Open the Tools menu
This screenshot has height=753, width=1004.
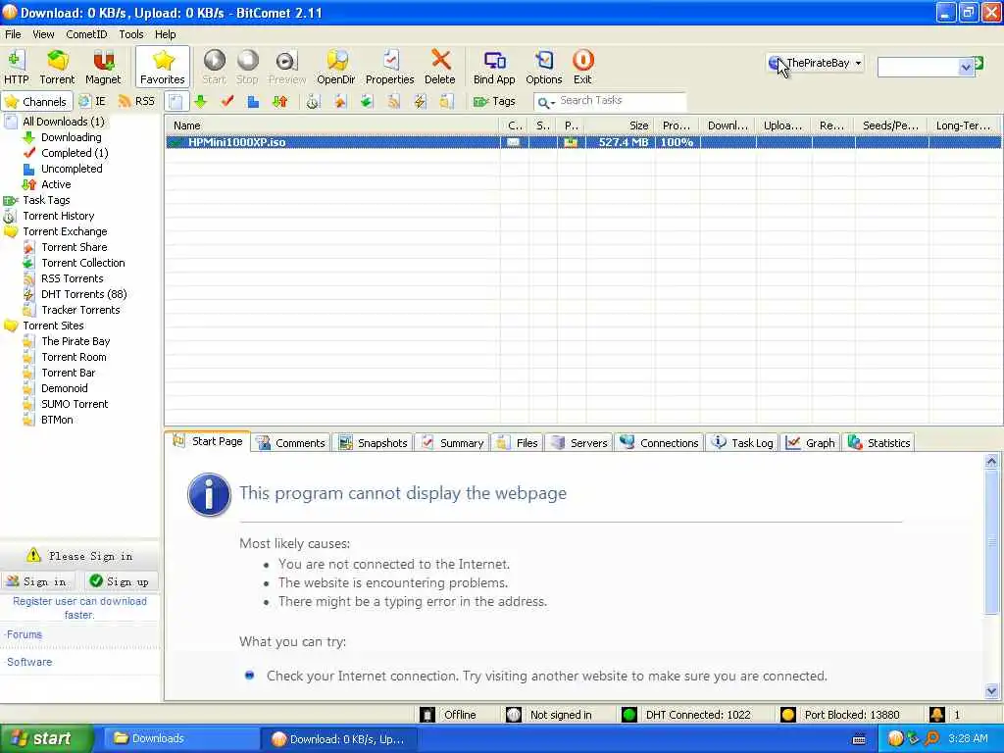(x=131, y=34)
